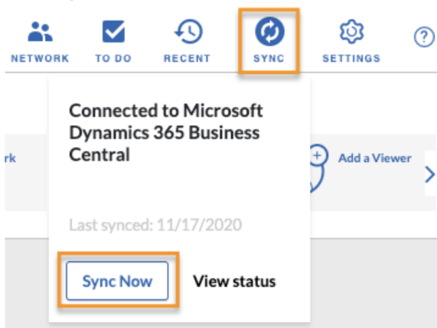Click the help question mark icon
Viewport: 437px width, 328px height.
pyautogui.click(x=424, y=38)
